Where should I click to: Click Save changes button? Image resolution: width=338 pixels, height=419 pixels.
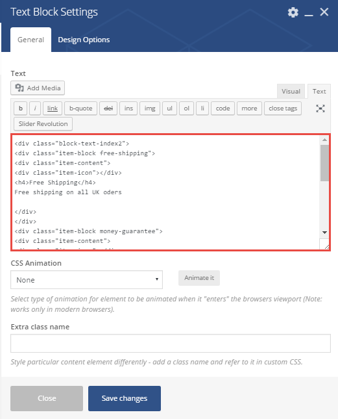pos(125,398)
